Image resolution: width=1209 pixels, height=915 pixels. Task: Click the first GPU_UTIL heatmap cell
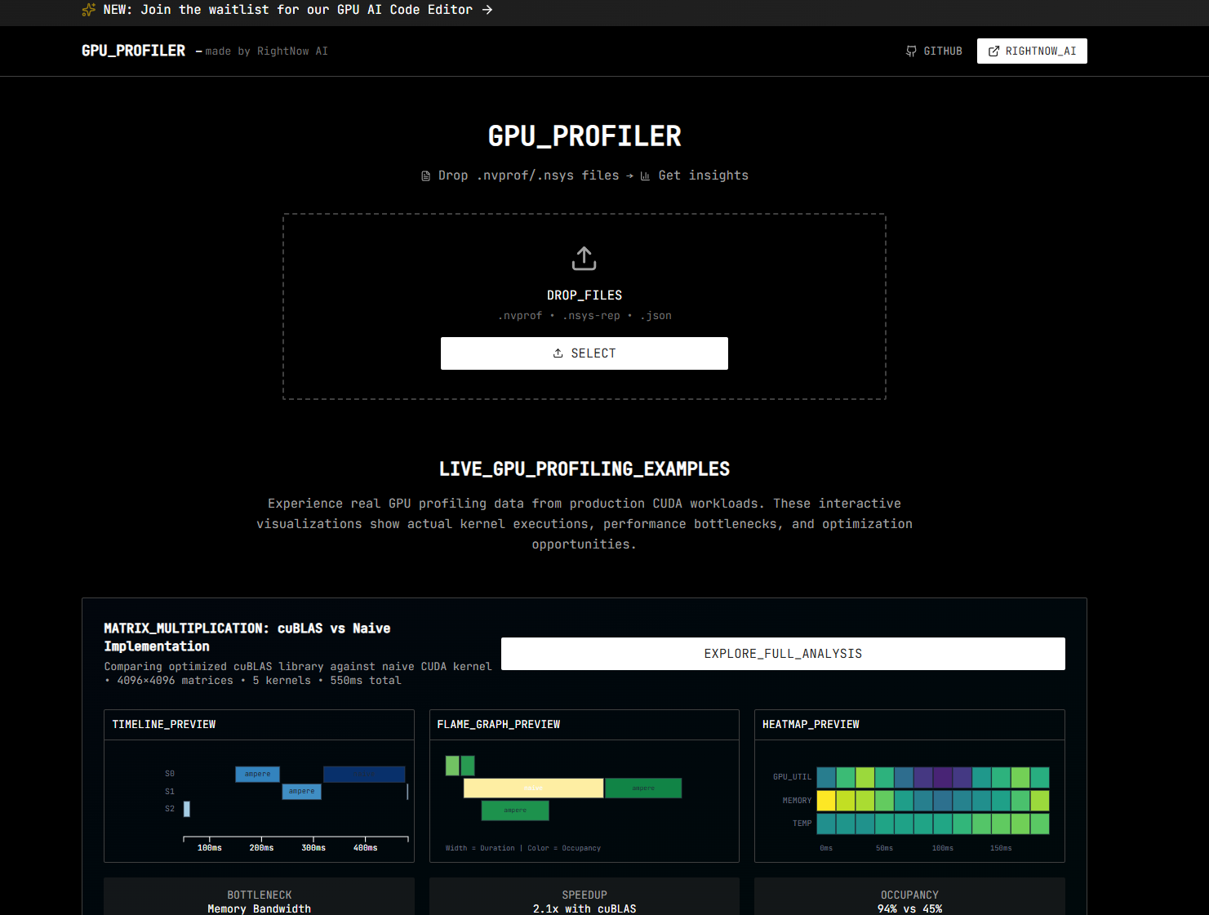(x=826, y=777)
